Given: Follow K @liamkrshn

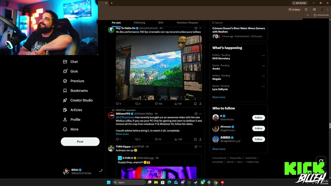Looking at the screenshot, I should click(x=259, y=118).
